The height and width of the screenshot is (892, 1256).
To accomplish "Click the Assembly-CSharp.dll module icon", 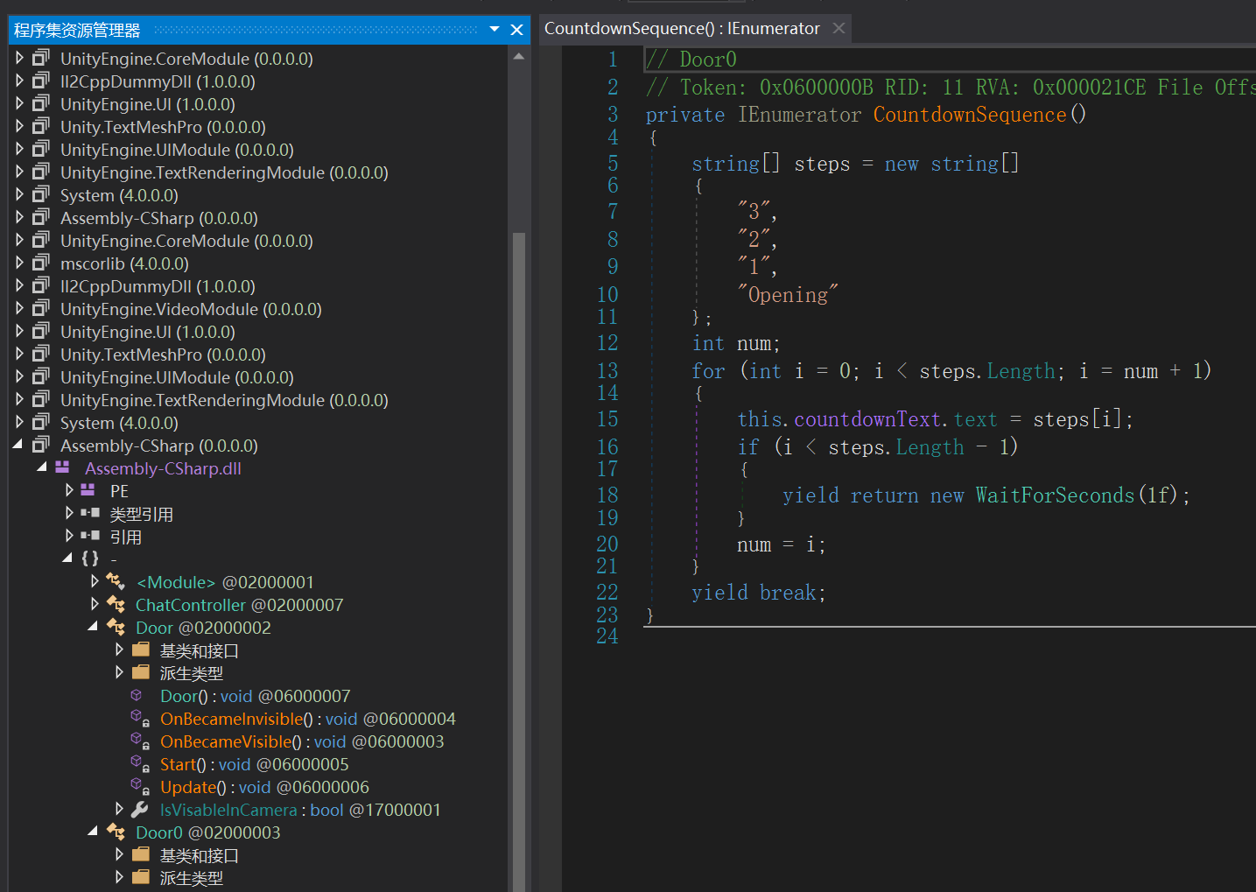I will [x=62, y=468].
